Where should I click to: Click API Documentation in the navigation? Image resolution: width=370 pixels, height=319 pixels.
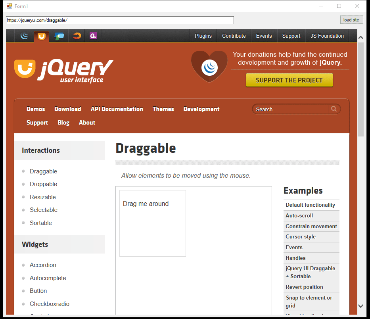(117, 109)
